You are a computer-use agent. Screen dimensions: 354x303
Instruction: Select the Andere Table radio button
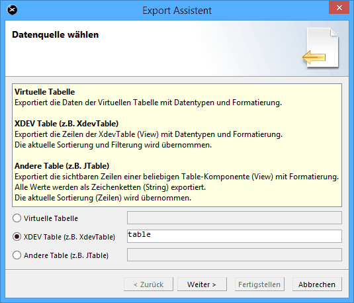[x=17, y=255]
